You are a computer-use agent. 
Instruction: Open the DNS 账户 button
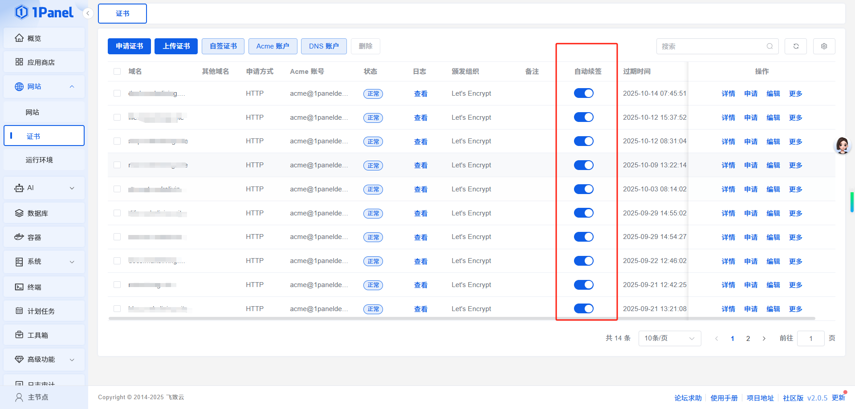[x=324, y=46]
